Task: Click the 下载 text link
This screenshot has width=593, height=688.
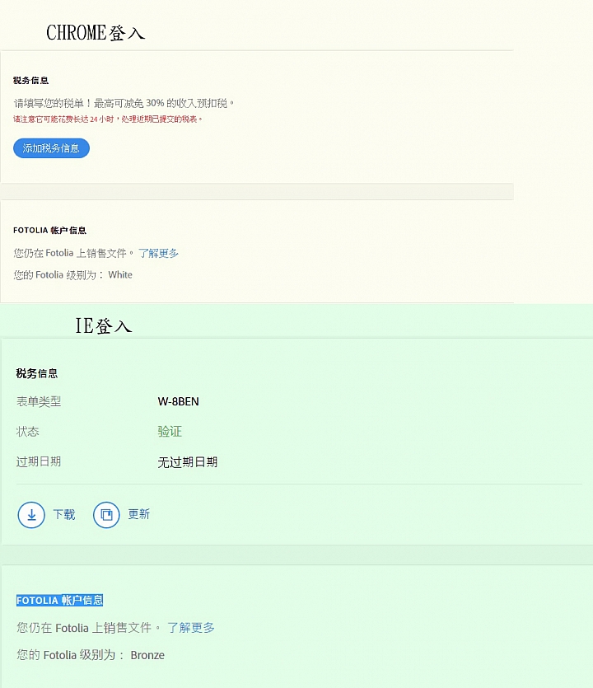Action: [64, 514]
